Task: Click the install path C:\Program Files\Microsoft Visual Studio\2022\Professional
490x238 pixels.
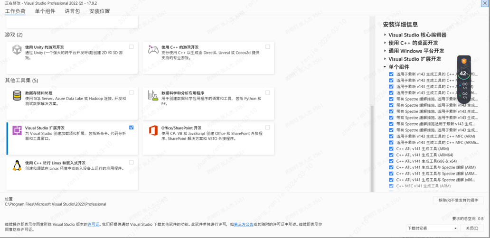Action: 56,204
